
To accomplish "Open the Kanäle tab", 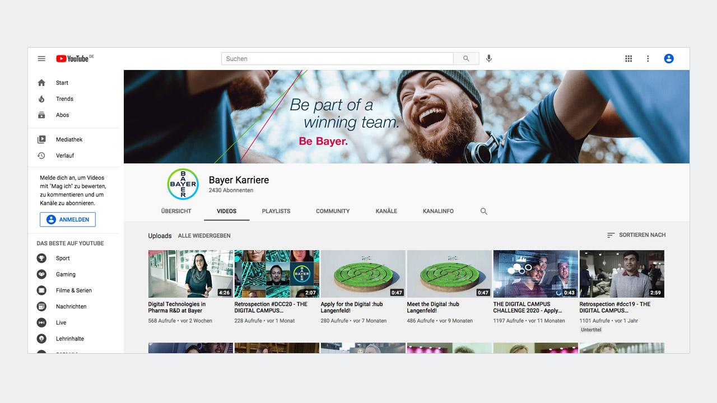I will click(x=387, y=212).
